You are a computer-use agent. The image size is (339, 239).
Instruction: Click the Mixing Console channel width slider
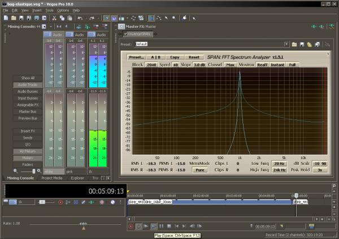click(x=34, y=171)
